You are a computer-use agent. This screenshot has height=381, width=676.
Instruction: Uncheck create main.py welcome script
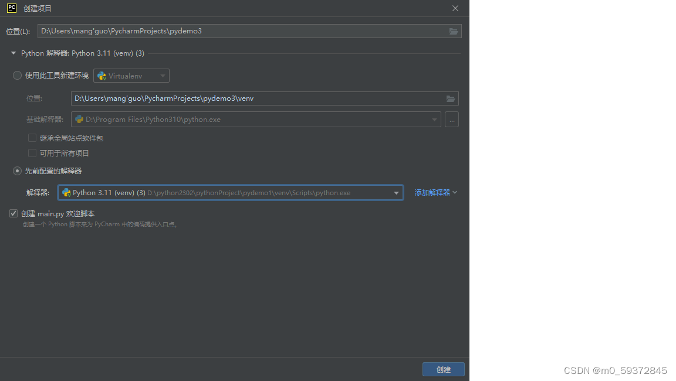click(13, 213)
